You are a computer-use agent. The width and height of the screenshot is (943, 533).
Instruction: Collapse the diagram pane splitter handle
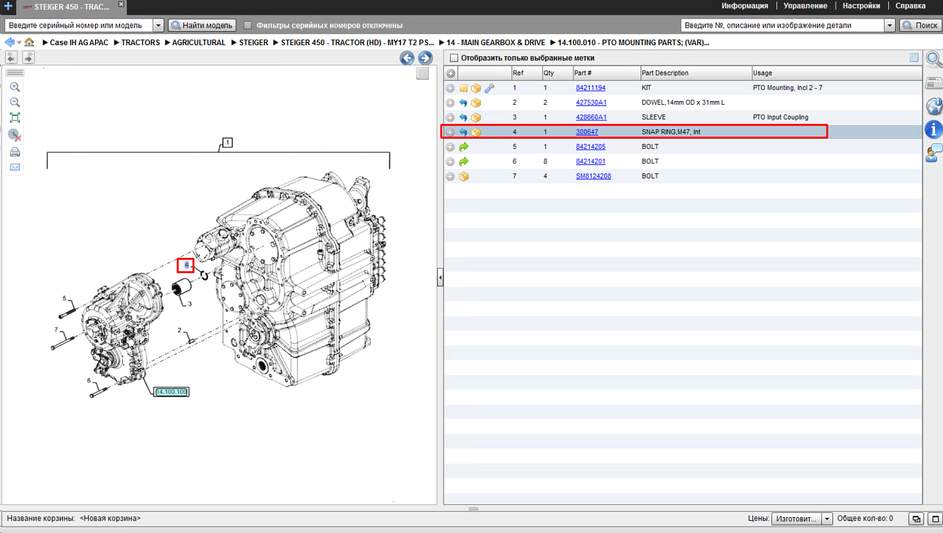click(440, 277)
